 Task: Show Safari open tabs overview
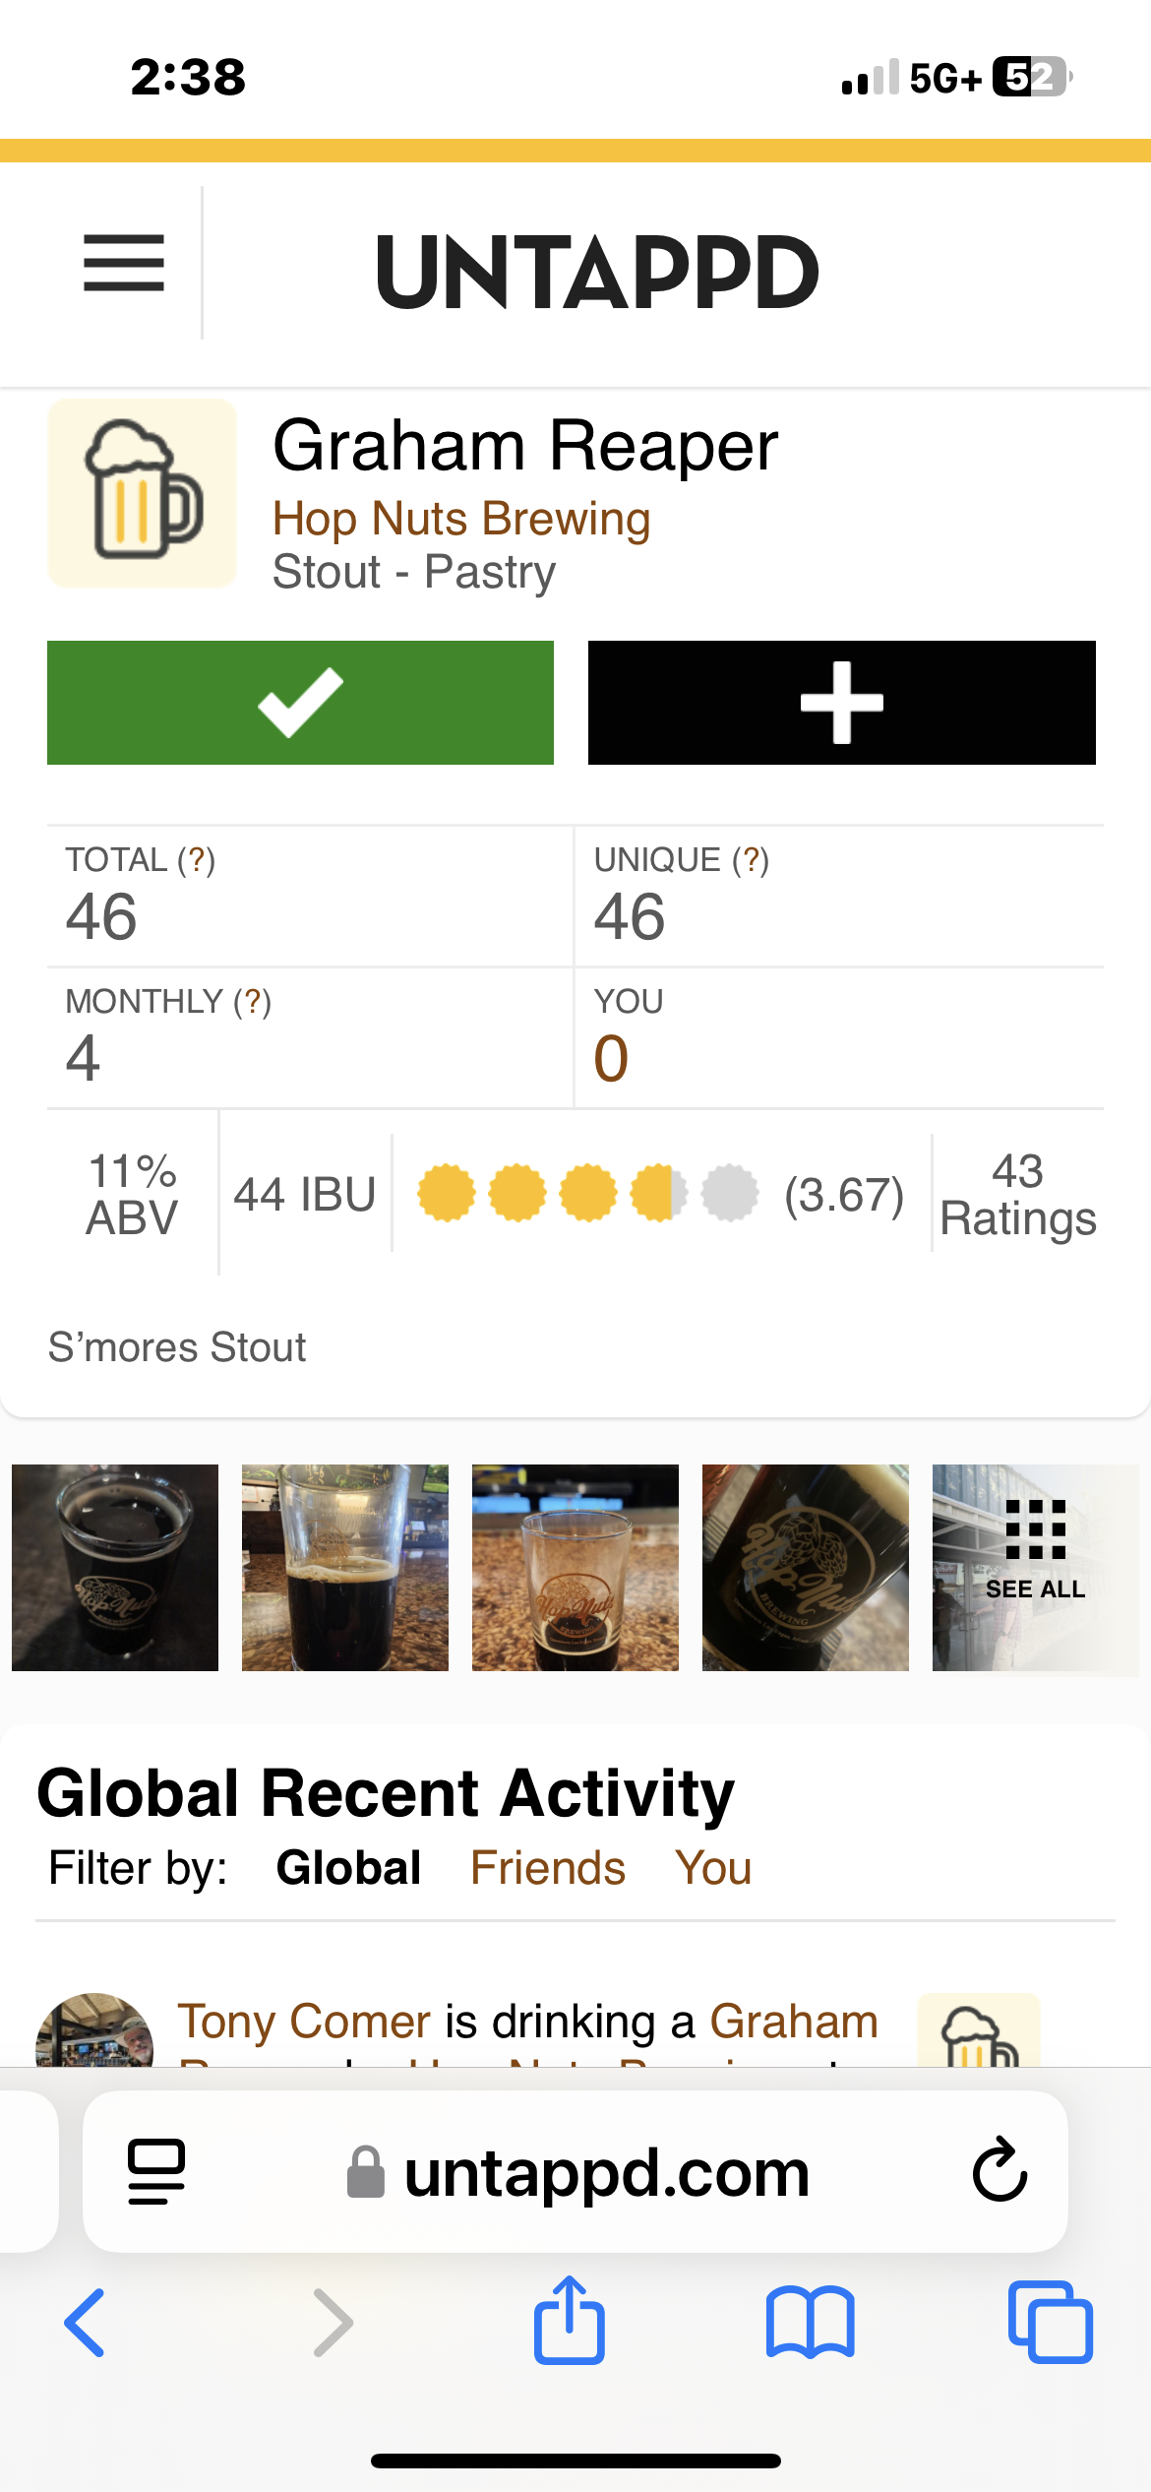1050,2323
